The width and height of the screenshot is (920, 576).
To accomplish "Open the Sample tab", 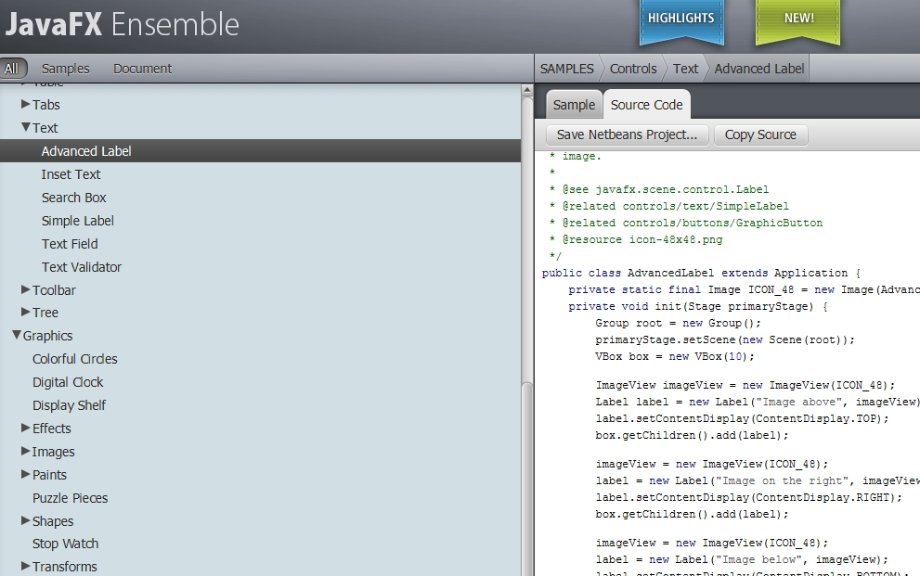I will [574, 105].
